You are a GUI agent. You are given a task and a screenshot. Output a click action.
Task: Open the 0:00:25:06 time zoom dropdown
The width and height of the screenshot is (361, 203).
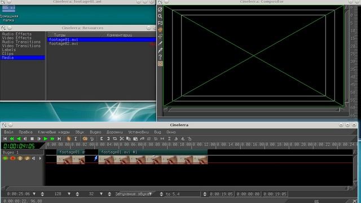click(x=34, y=194)
